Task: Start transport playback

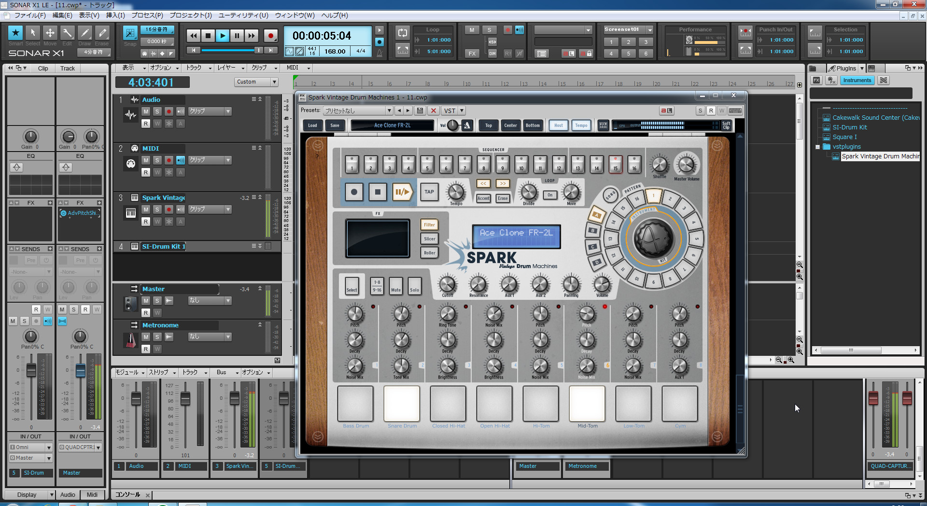Action: [x=223, y=35]
